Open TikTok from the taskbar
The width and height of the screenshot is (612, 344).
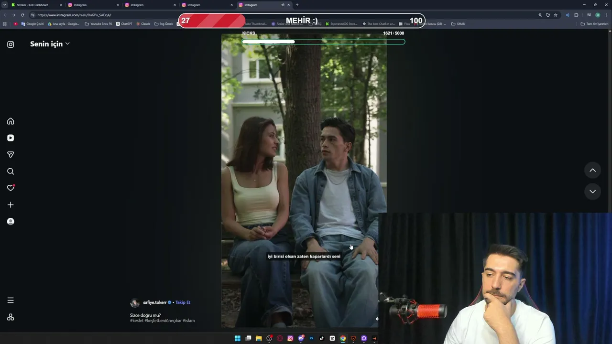[x=322, y=338]
